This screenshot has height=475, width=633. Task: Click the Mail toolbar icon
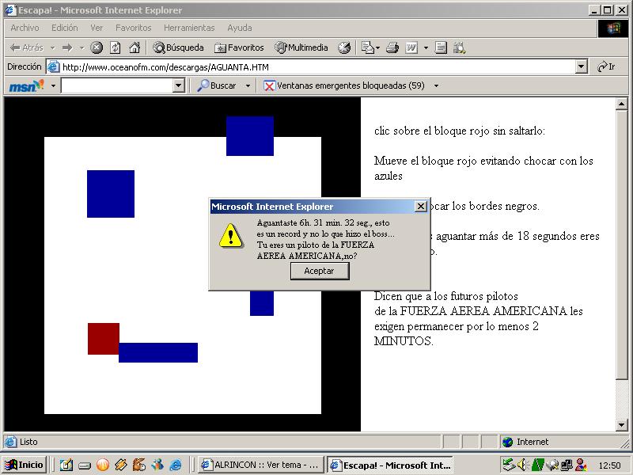(x=368, y=47)
